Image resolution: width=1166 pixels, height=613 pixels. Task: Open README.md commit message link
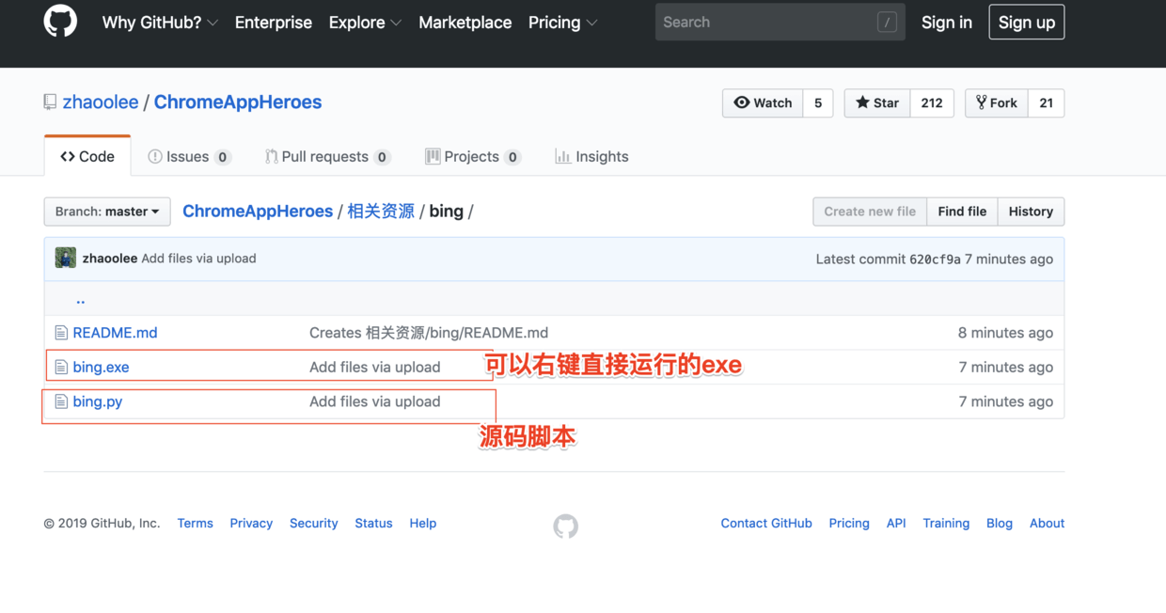coord(429,333)
